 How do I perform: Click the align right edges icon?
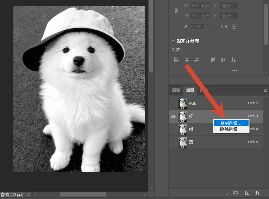click(197, 60)
